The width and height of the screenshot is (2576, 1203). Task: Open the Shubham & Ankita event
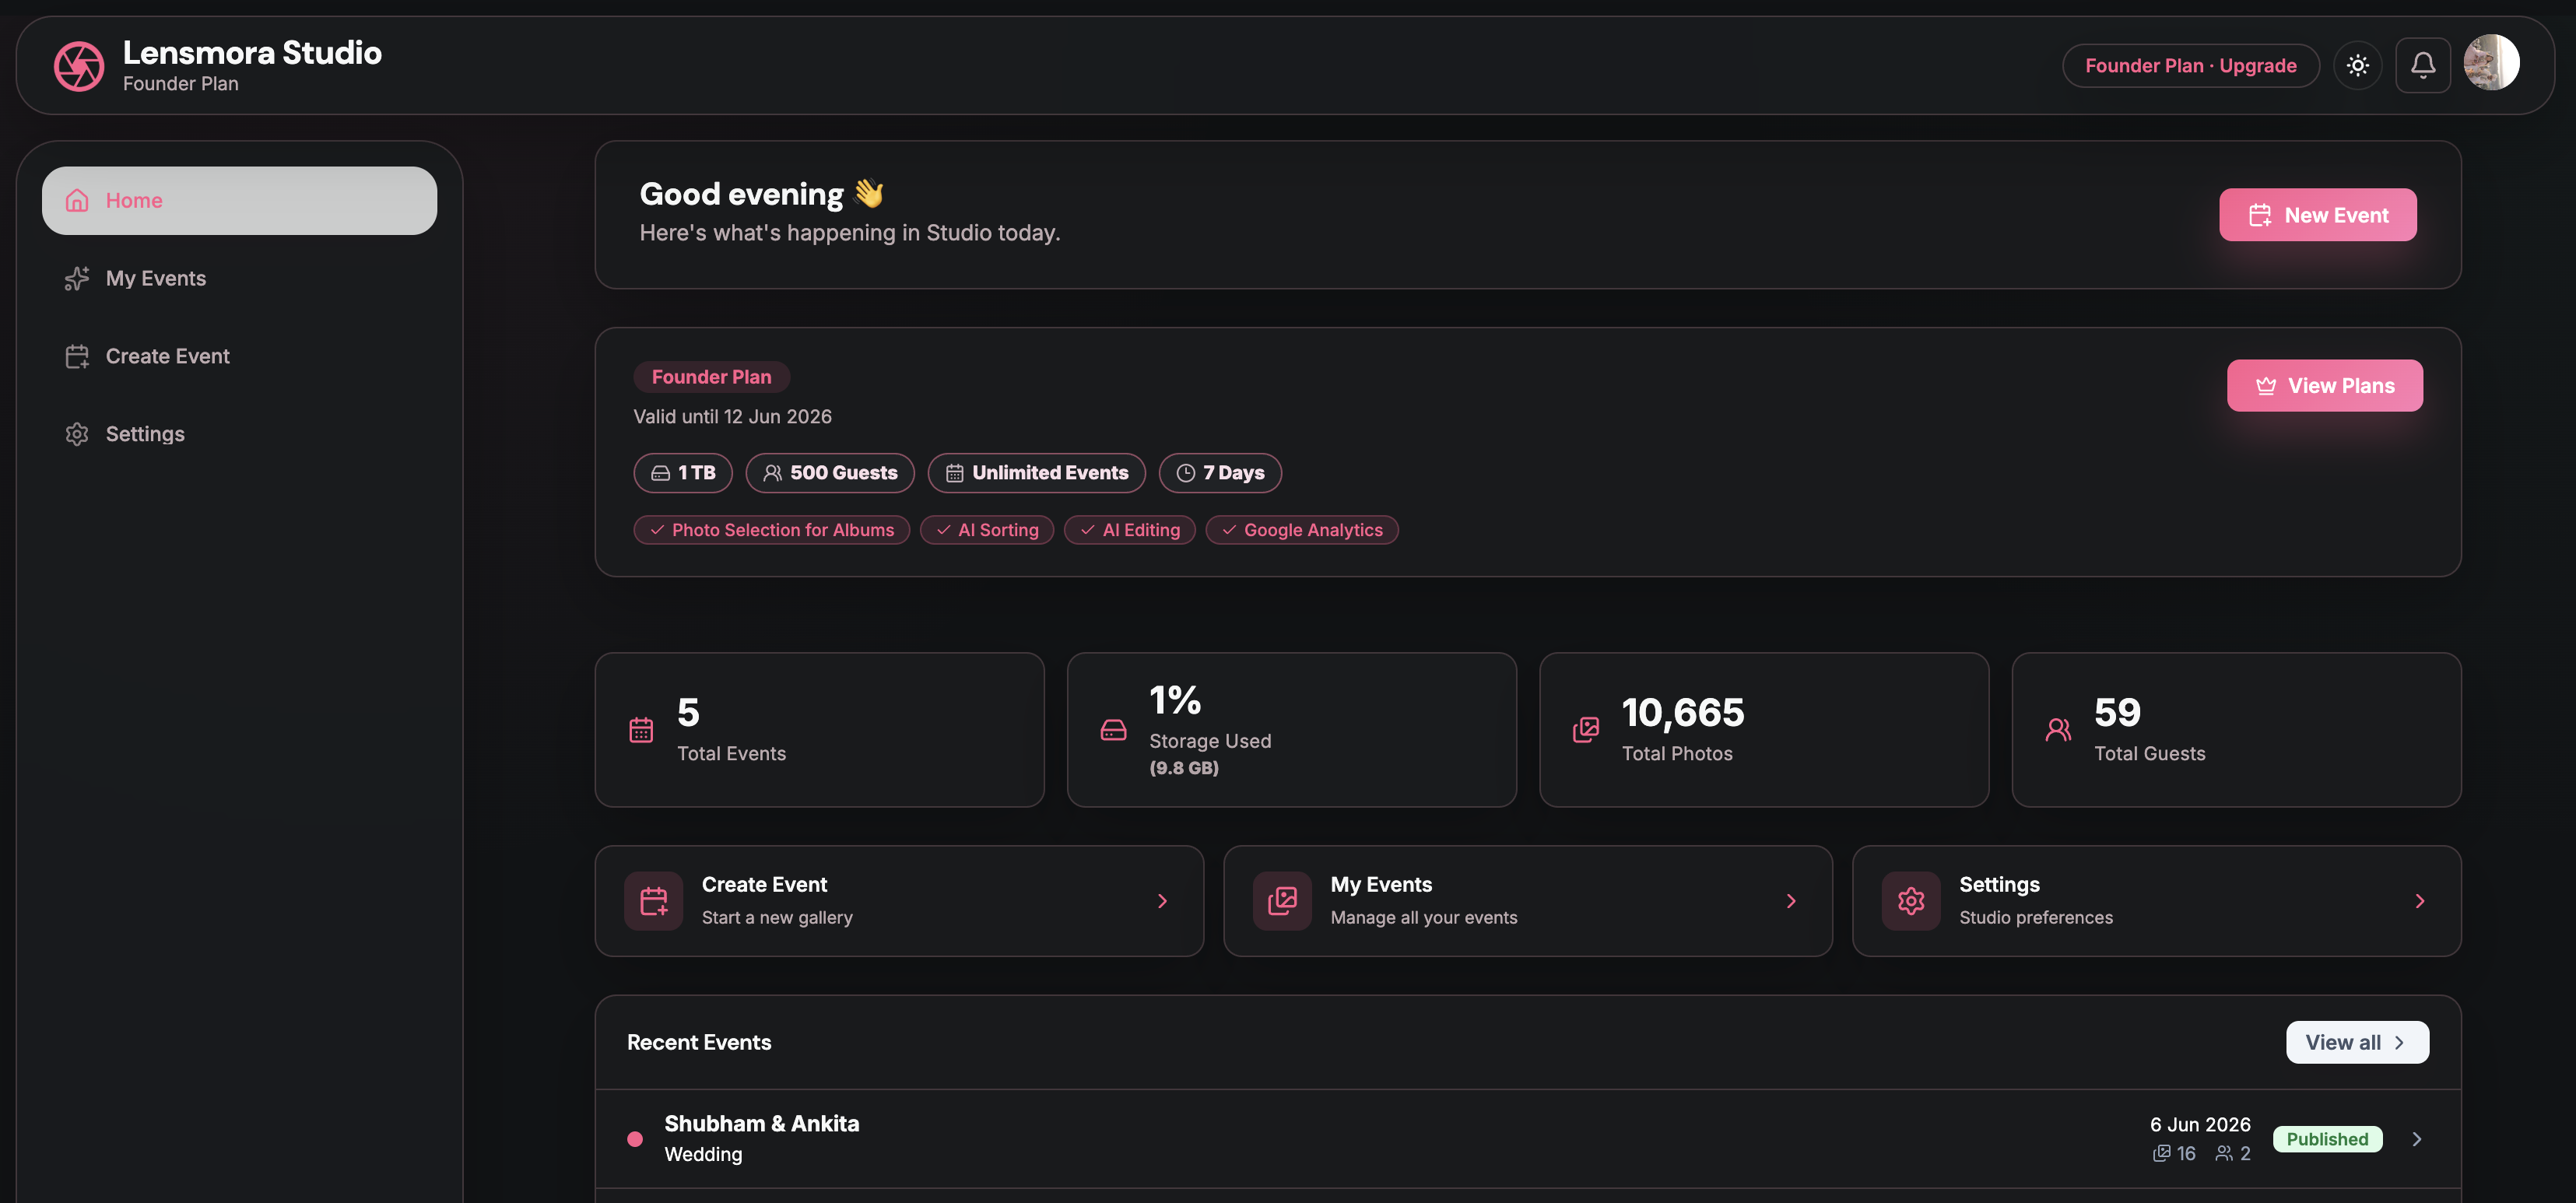(1528, 1139)
